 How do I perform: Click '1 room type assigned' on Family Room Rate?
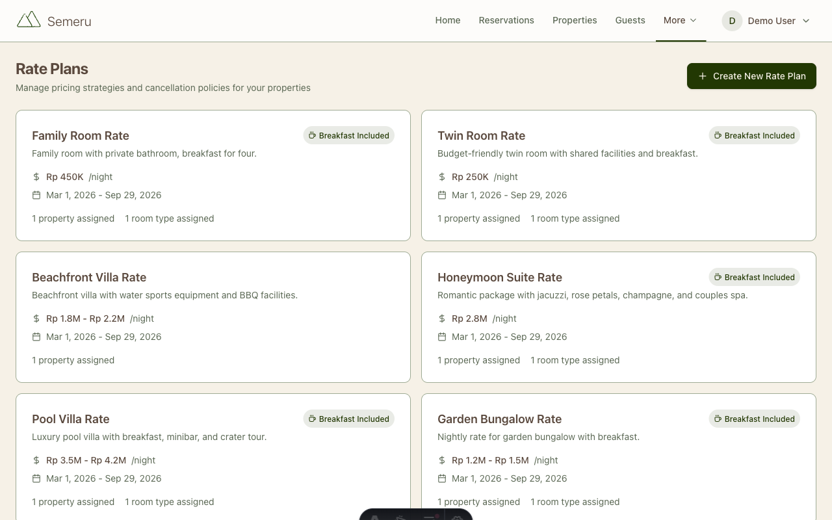(170, 218)
